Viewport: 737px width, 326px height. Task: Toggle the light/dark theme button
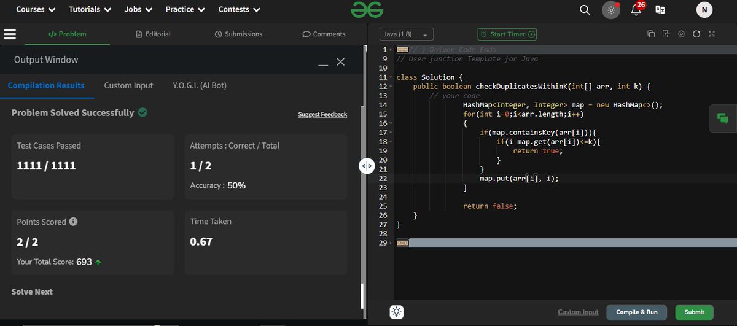610,10
